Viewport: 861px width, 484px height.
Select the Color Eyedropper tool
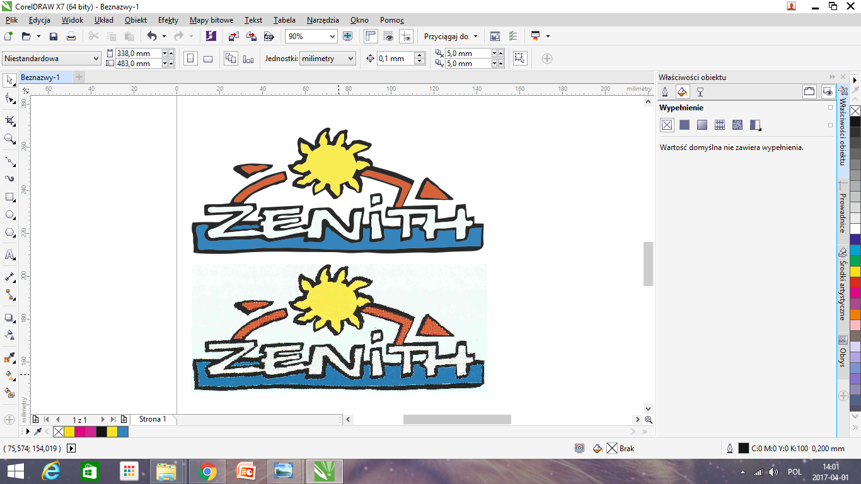click(9, 358)
